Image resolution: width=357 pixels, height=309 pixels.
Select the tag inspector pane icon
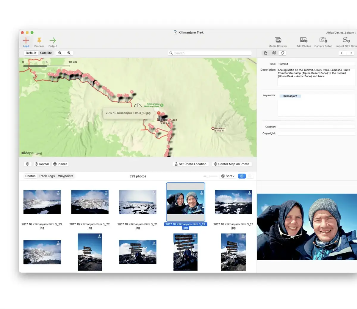point(283,53)
